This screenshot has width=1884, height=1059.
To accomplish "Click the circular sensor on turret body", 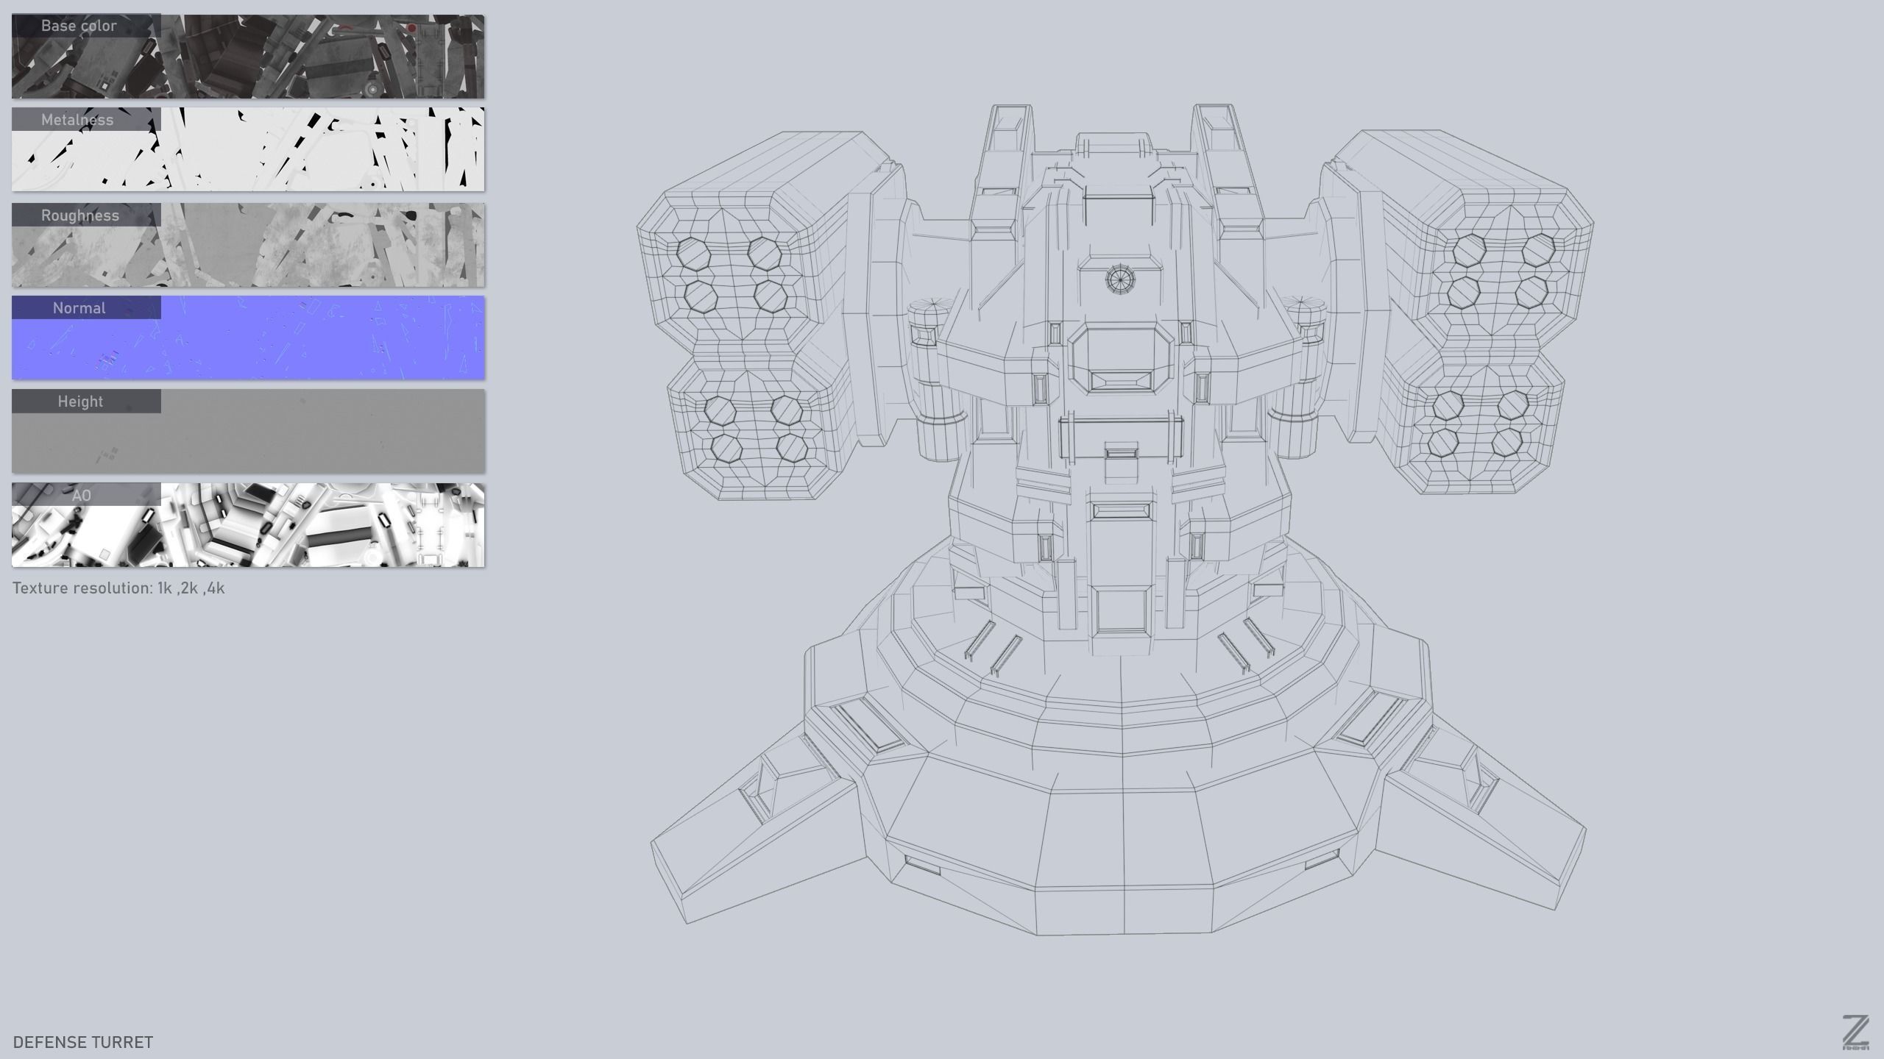I will (x=1119, y=279).
